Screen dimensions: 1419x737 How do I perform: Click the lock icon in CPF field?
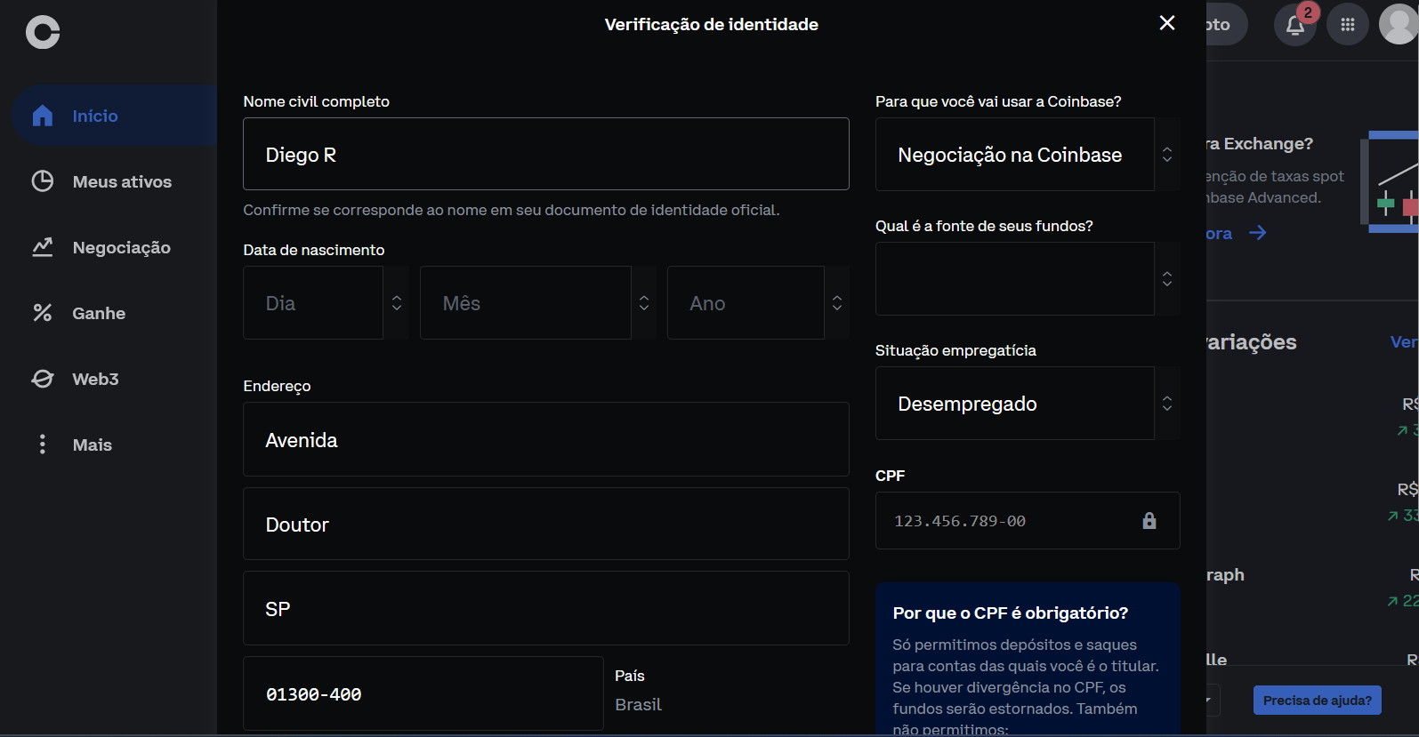pos(1149,521)
